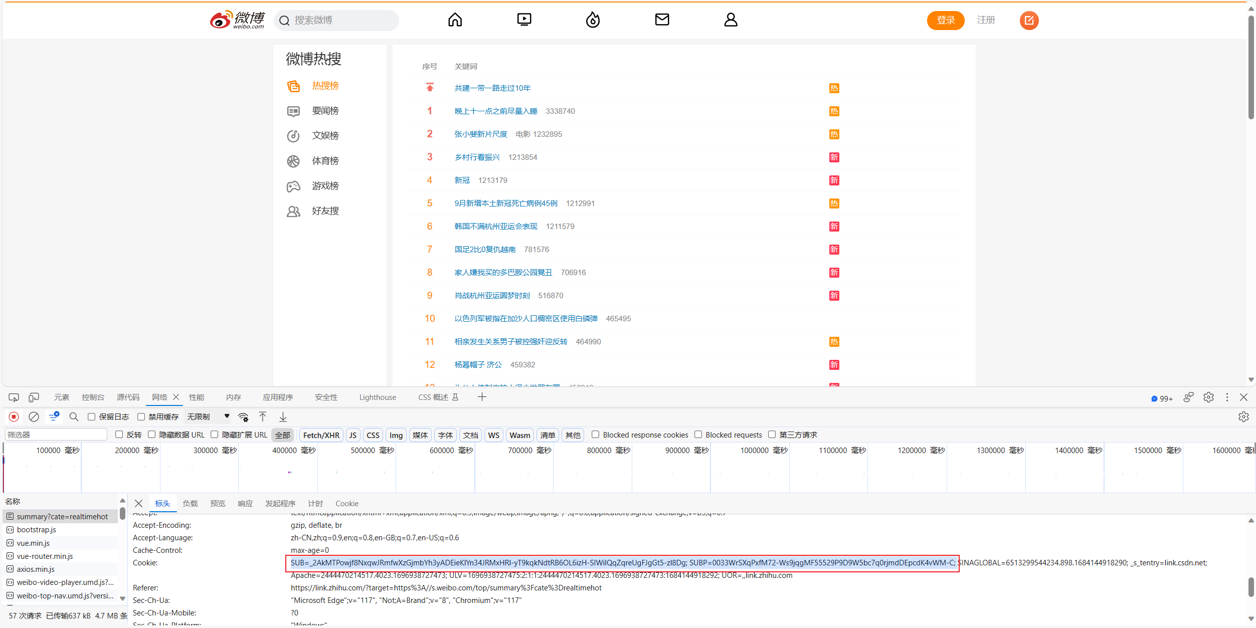The image size is (1256, 628).
Task: Open 晚上十一点之前尽量入睡 topic
Action: [496, 111]
